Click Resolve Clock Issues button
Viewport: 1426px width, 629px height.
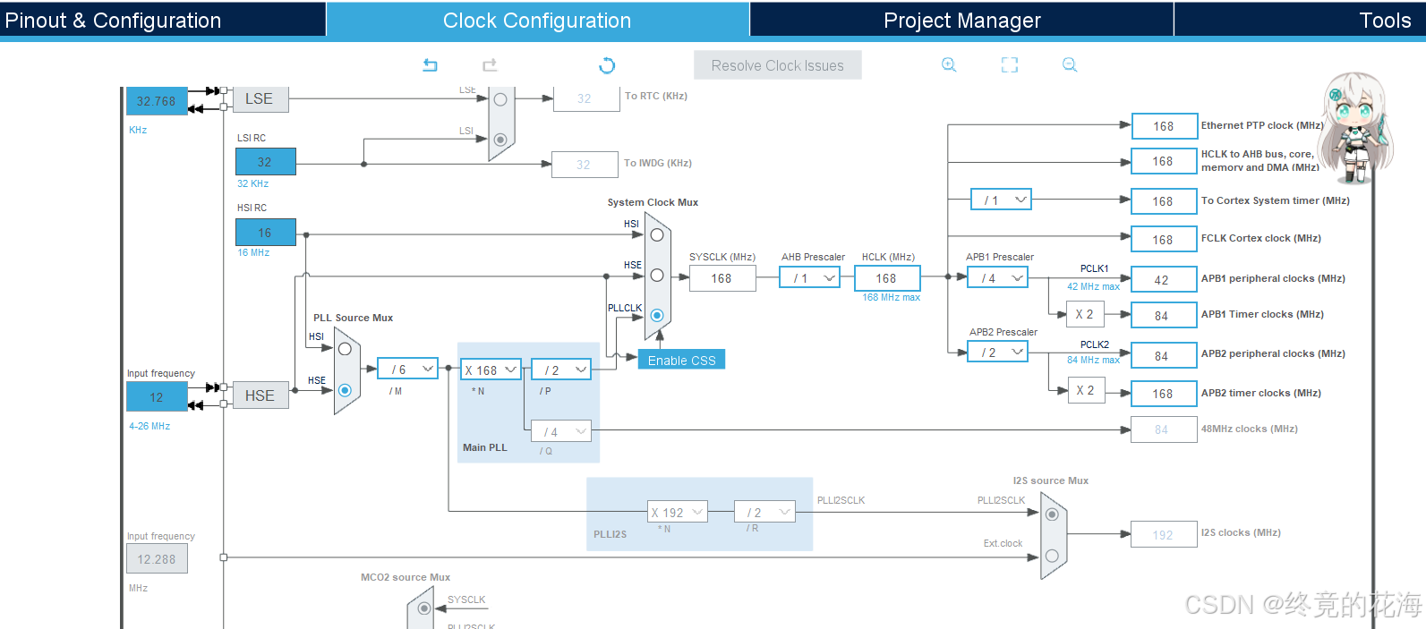pyautogui.click(x=778, y=65)
